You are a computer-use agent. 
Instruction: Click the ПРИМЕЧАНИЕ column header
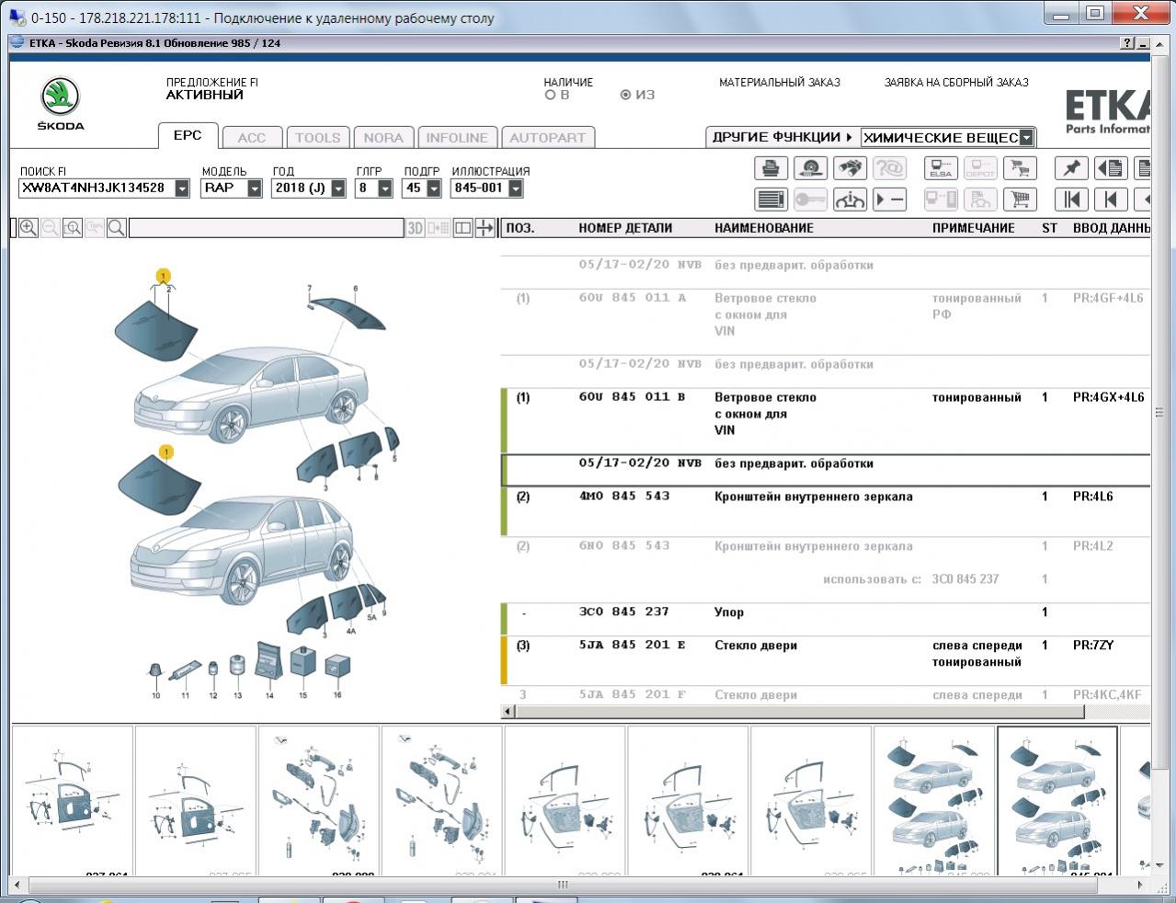(974, 228)
